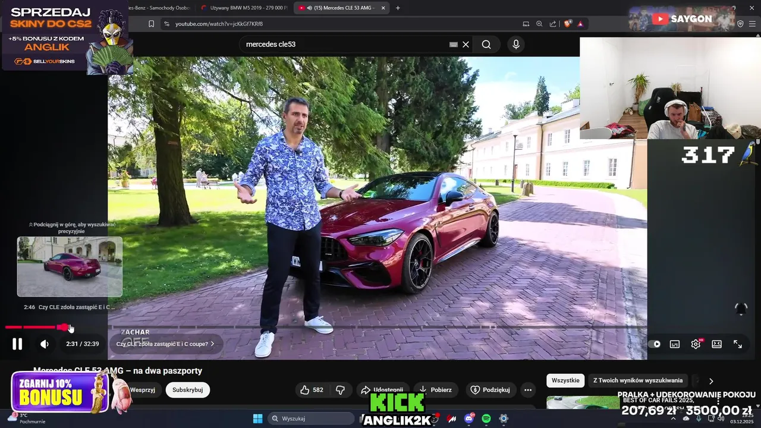Click the Wesprzyj join button
The width and height of the screenshot is (761, 428).
[142, 390]
